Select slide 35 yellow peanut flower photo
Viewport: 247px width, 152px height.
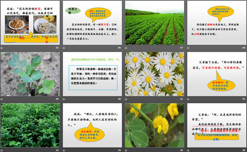[x=155, y=125]
